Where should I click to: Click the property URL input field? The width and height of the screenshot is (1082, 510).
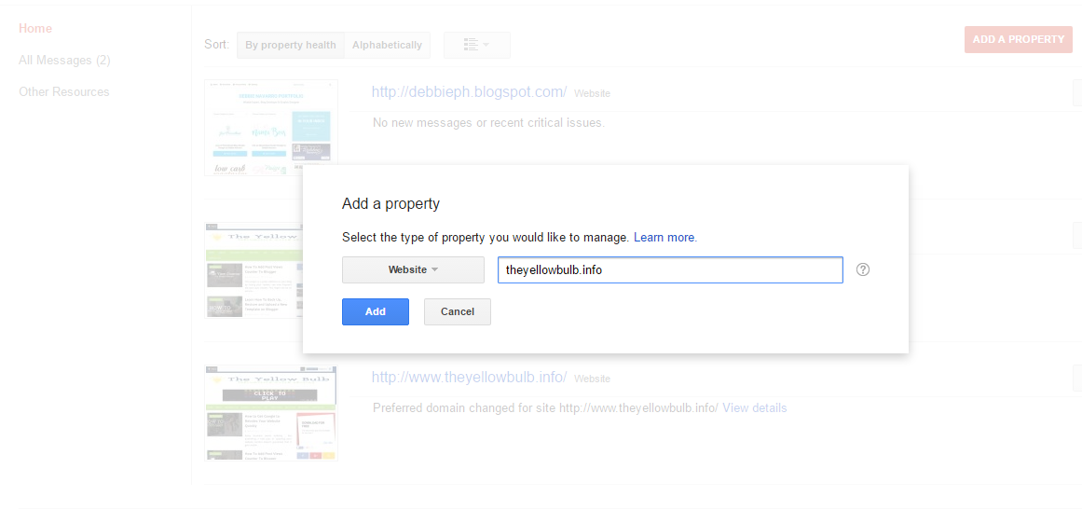(x=670, y=269)
